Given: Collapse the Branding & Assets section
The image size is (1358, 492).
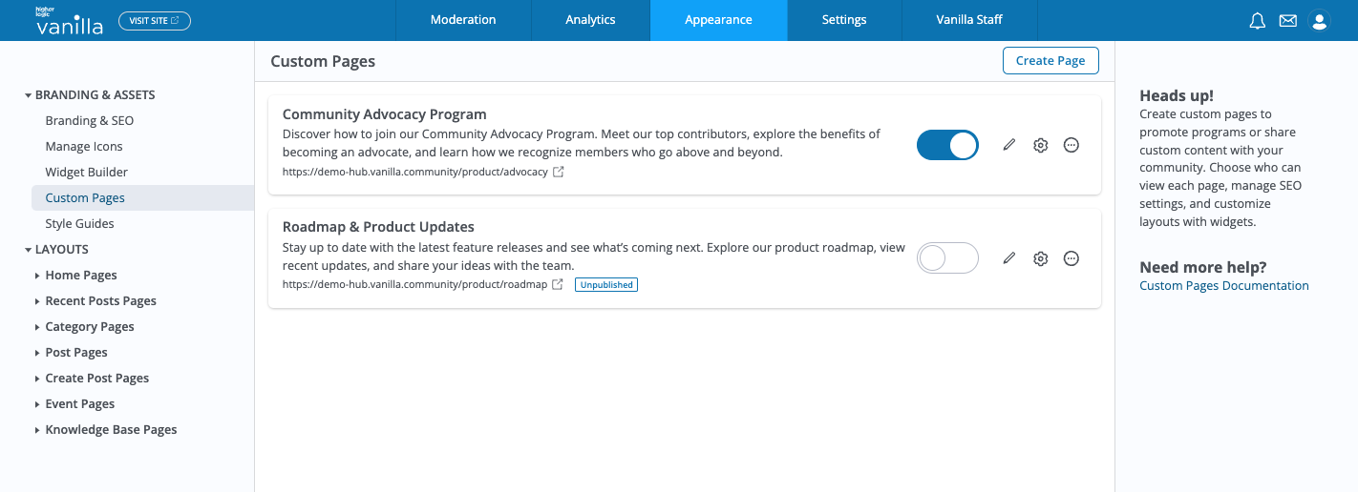Looking at the screenshot, I should 29,95.
